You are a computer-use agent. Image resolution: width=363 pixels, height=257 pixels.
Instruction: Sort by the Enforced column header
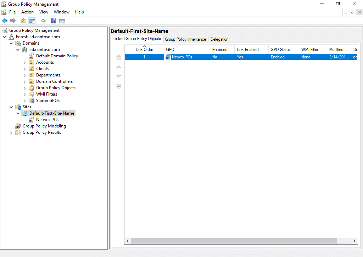222,50
